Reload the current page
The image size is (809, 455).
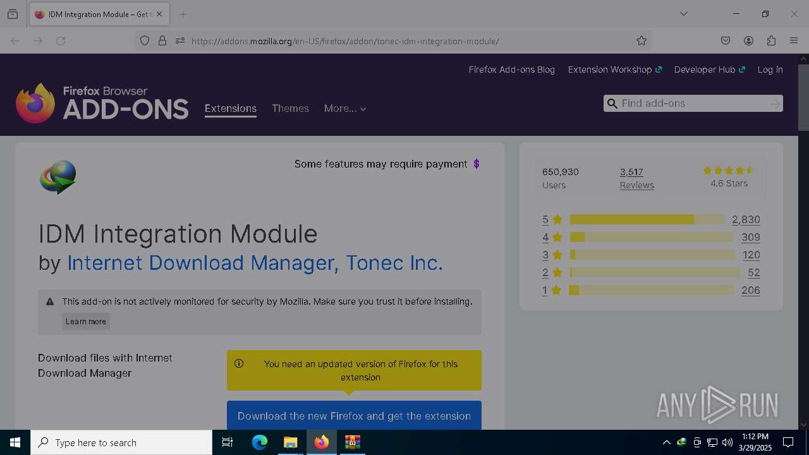coord(61,40)
